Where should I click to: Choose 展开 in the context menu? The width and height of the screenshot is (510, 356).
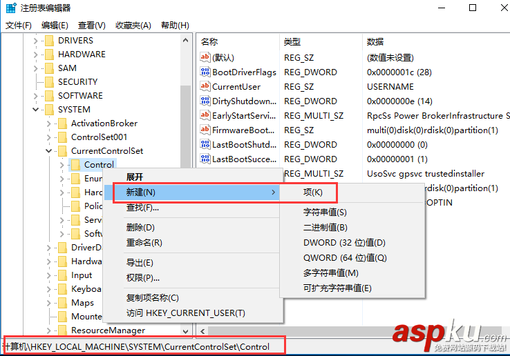tap(193, 177)
